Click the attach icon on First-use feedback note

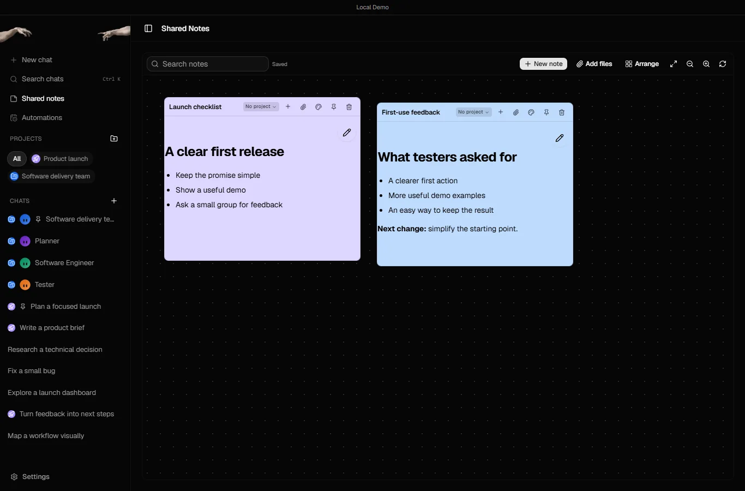[516, 112]
